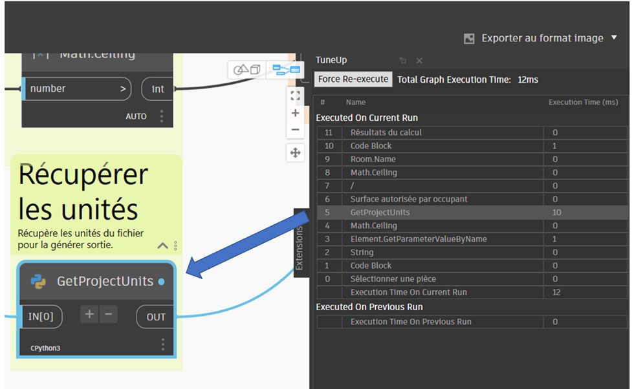Screen dimensions: 634x389
Task: Select Code Block row number 10
Action: coord(472,146)
